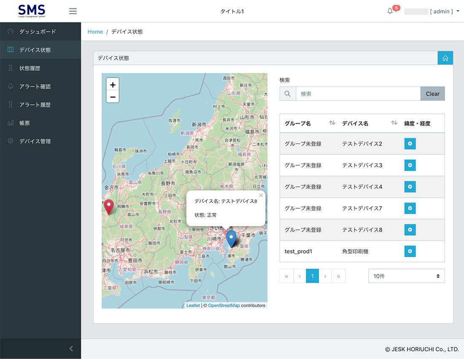Select デバイス状態 in the sidebar
Image resolution: width=464 pixels, height=359 pixels.
tap(40, 50)
